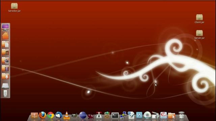The image size is (216, 121).
Task: Open the Videos folder in the sidebar
Action: [x=5, y=68]
